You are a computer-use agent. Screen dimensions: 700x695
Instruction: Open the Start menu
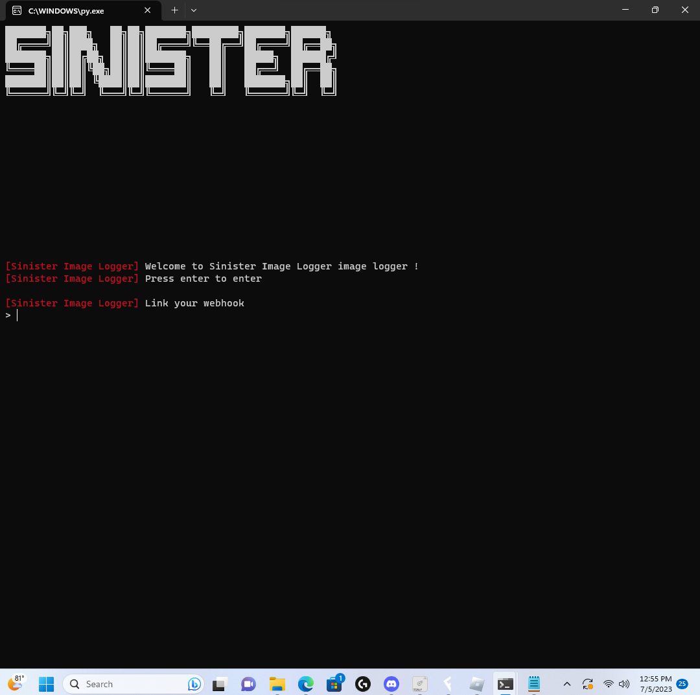coord(46,683)
